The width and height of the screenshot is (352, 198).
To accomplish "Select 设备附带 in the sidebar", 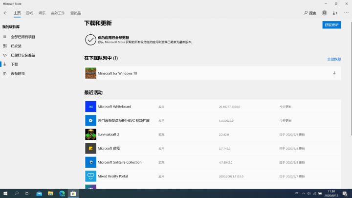I will [18, 74].
